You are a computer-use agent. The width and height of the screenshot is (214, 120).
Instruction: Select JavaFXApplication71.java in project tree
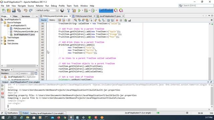point(24,35)
